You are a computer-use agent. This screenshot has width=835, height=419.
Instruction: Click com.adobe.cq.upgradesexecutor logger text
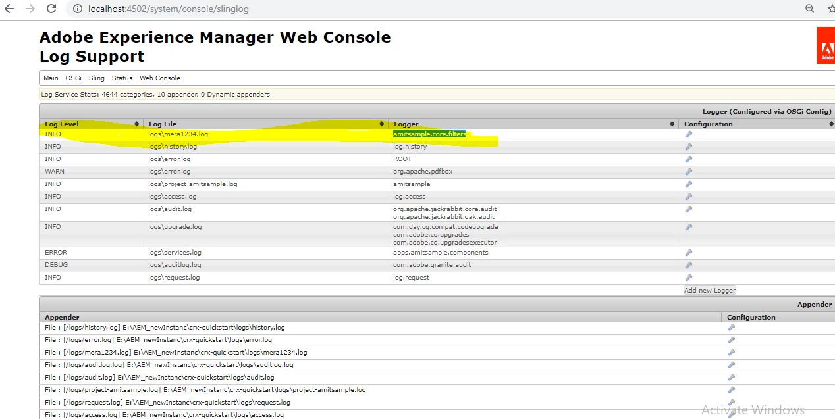pyautogui.click(x=445, y=243)
